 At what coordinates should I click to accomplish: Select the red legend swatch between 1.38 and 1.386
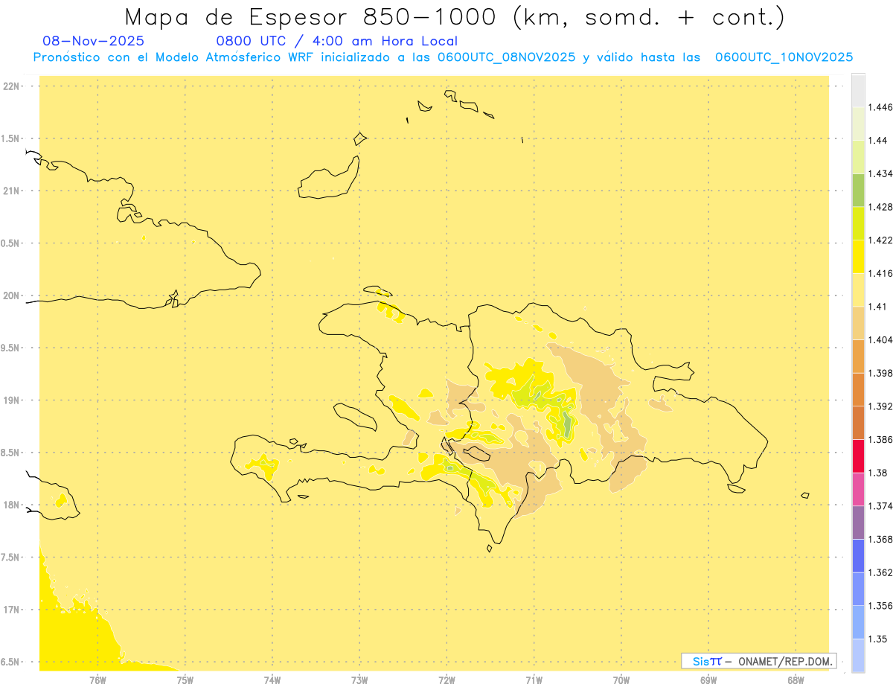[x=858, y=456]
